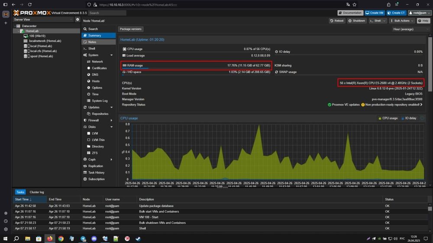The height and width of the screenshot is (243, 433).
Task: Click the Package versions button
Action: pos(131,29)
